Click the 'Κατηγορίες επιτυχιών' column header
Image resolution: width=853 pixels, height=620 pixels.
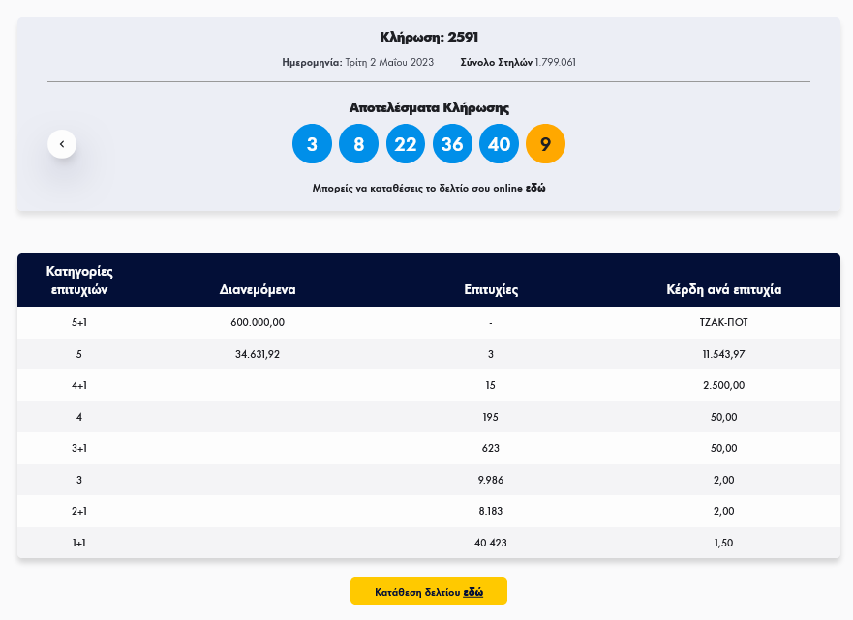(x=79, y=280)
